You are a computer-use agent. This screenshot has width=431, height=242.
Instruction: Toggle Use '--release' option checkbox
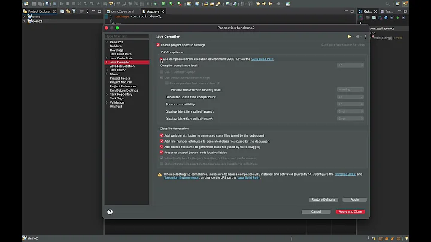(162, 72)
